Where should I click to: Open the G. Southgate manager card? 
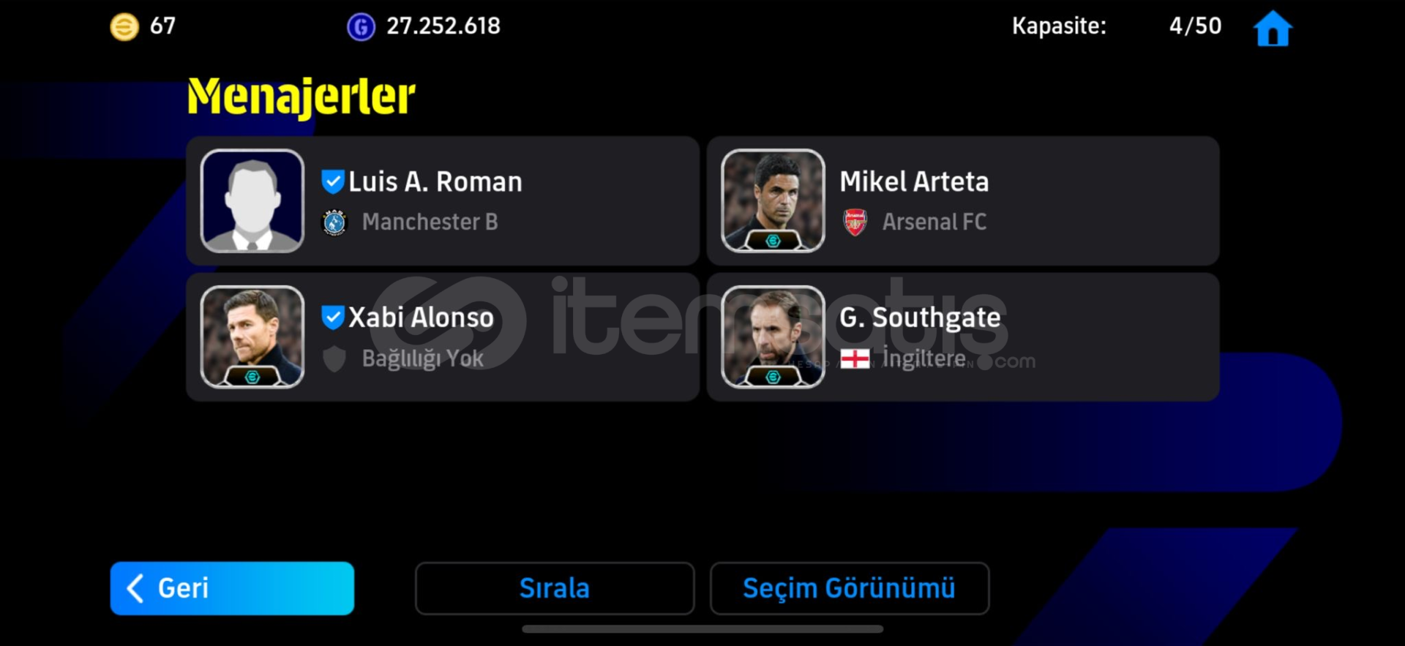pos(963,337)
